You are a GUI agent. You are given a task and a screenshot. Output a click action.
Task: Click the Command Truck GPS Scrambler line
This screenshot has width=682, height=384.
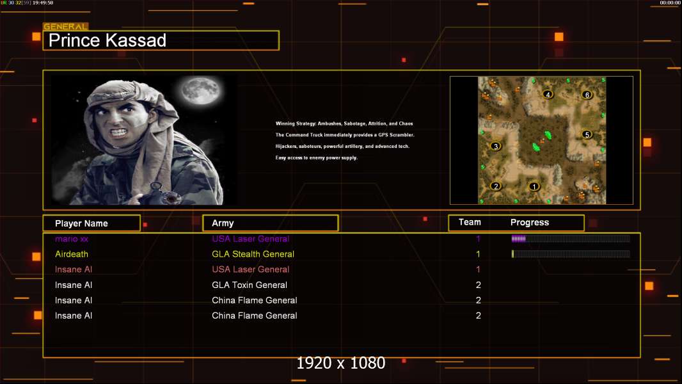pyautogui.click(x=345, y=135)
